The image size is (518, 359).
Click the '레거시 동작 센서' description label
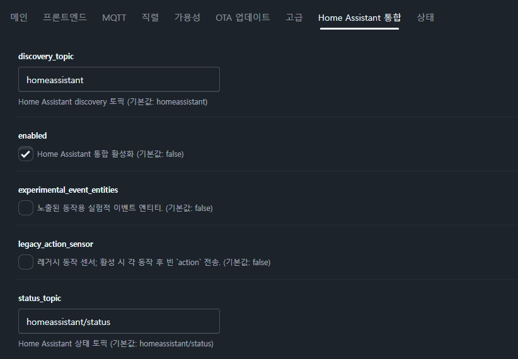click(154, 262)
